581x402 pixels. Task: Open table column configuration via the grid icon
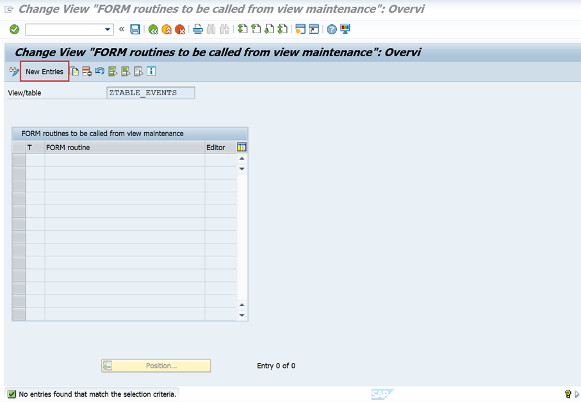(241, 146)
